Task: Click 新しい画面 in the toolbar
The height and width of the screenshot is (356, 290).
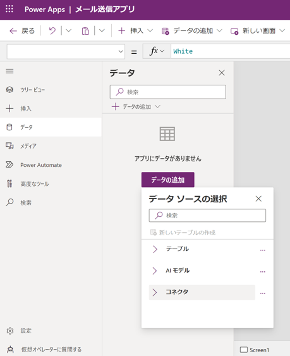Action: [x=259, y=30]
